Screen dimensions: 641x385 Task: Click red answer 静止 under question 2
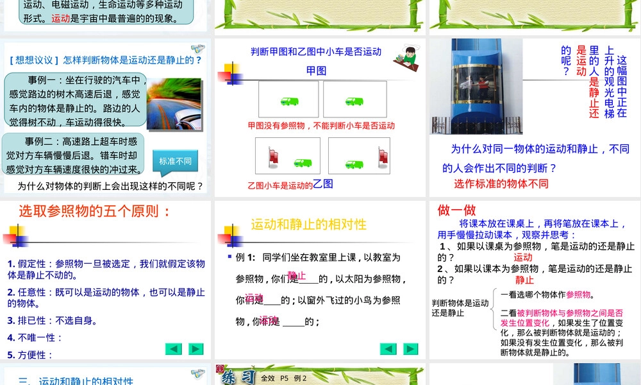[x=524, y=280]
